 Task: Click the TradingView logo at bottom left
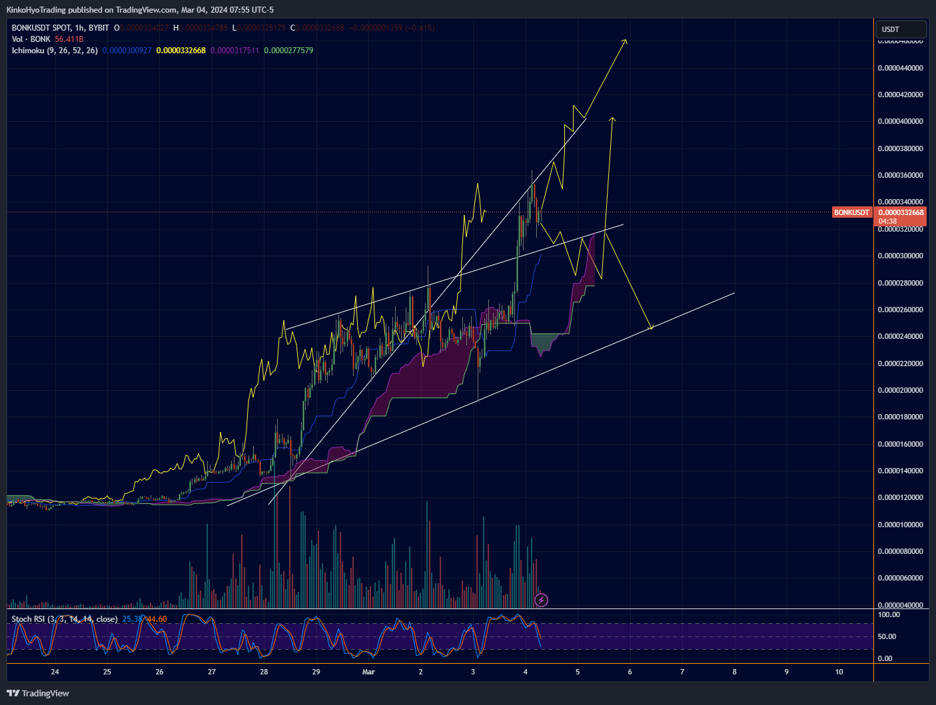[38, 693]
